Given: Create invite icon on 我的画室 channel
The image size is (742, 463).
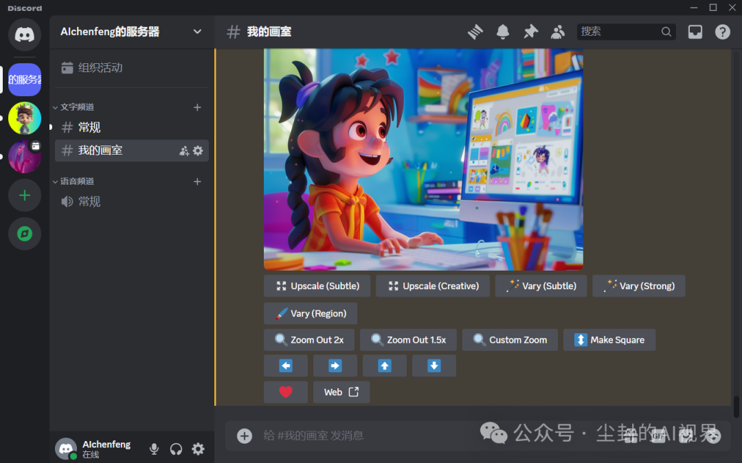Looking at the screenshot, I should [184, 151].
